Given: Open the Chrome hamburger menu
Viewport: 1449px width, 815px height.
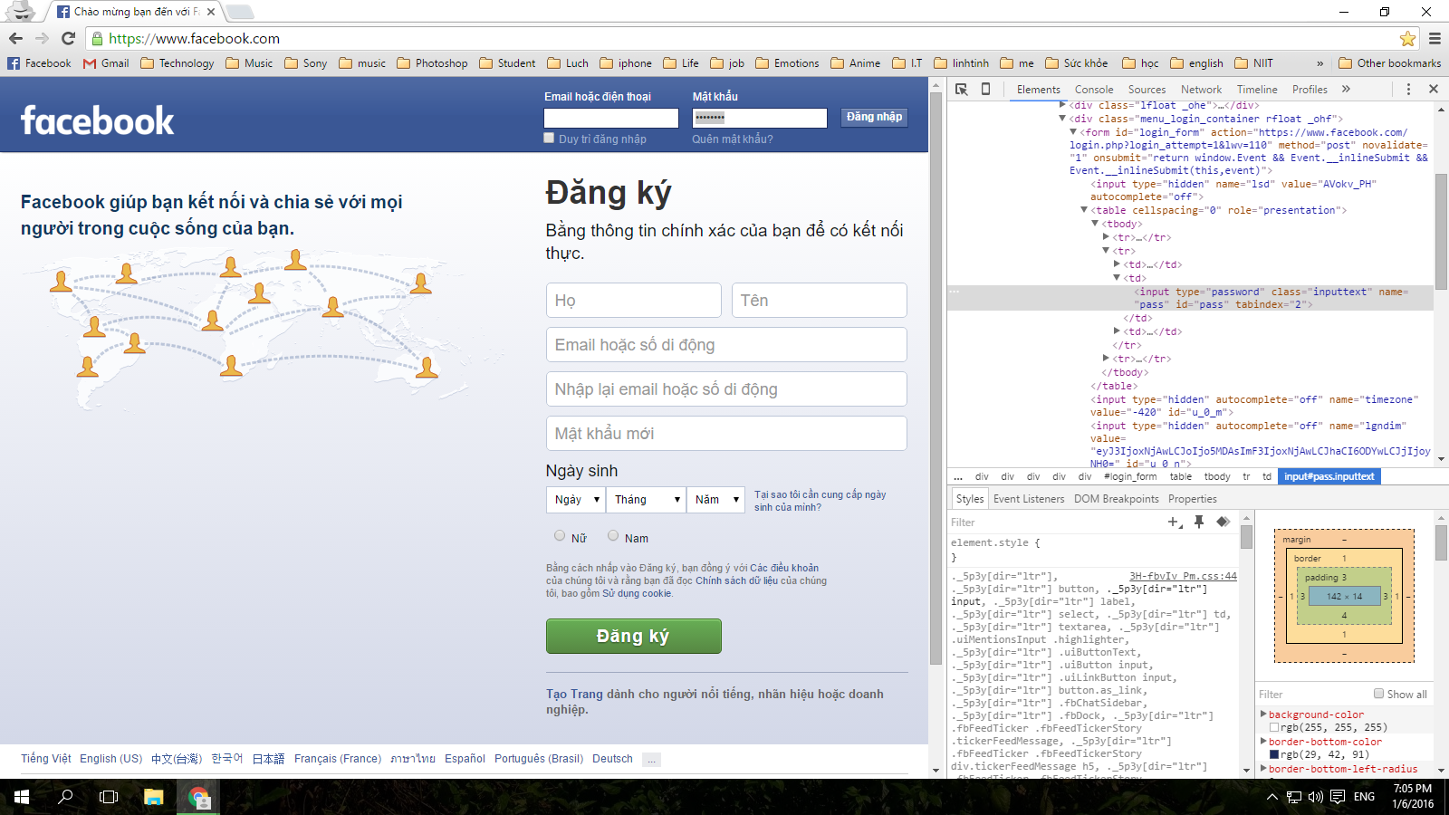Looking at the screenshot, I should click(1435, 38).
